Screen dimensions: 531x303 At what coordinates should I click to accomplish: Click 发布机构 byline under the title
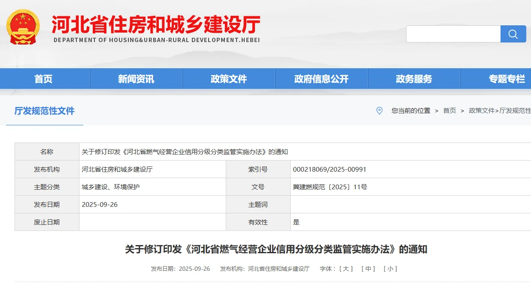pos(265,269)
